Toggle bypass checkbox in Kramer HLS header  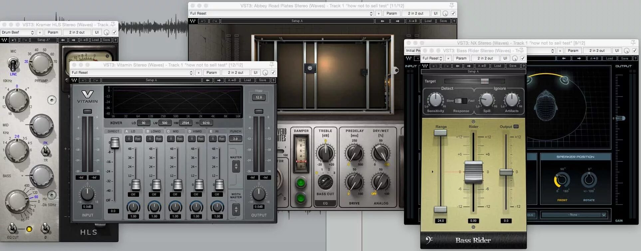pos(114,32)
